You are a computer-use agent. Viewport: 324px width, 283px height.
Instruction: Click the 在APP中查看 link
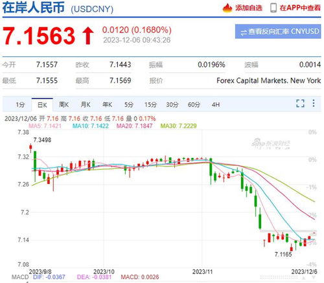click(300, 8)
